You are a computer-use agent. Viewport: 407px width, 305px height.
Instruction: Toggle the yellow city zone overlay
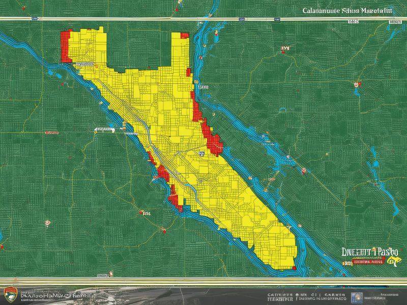(x=153, y=127)
